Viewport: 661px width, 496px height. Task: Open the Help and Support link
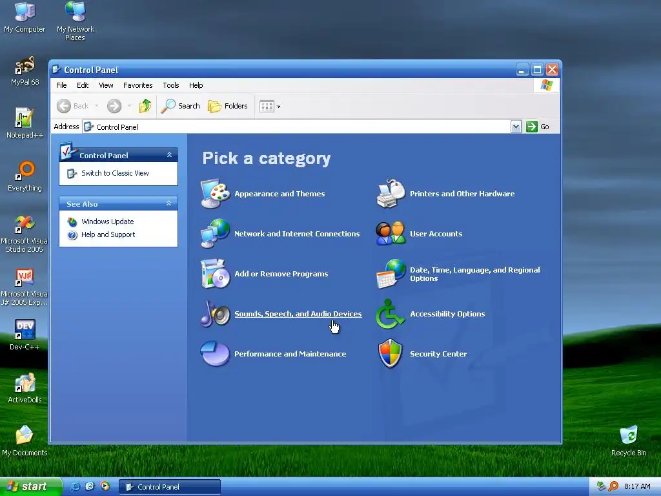point(108,234)
